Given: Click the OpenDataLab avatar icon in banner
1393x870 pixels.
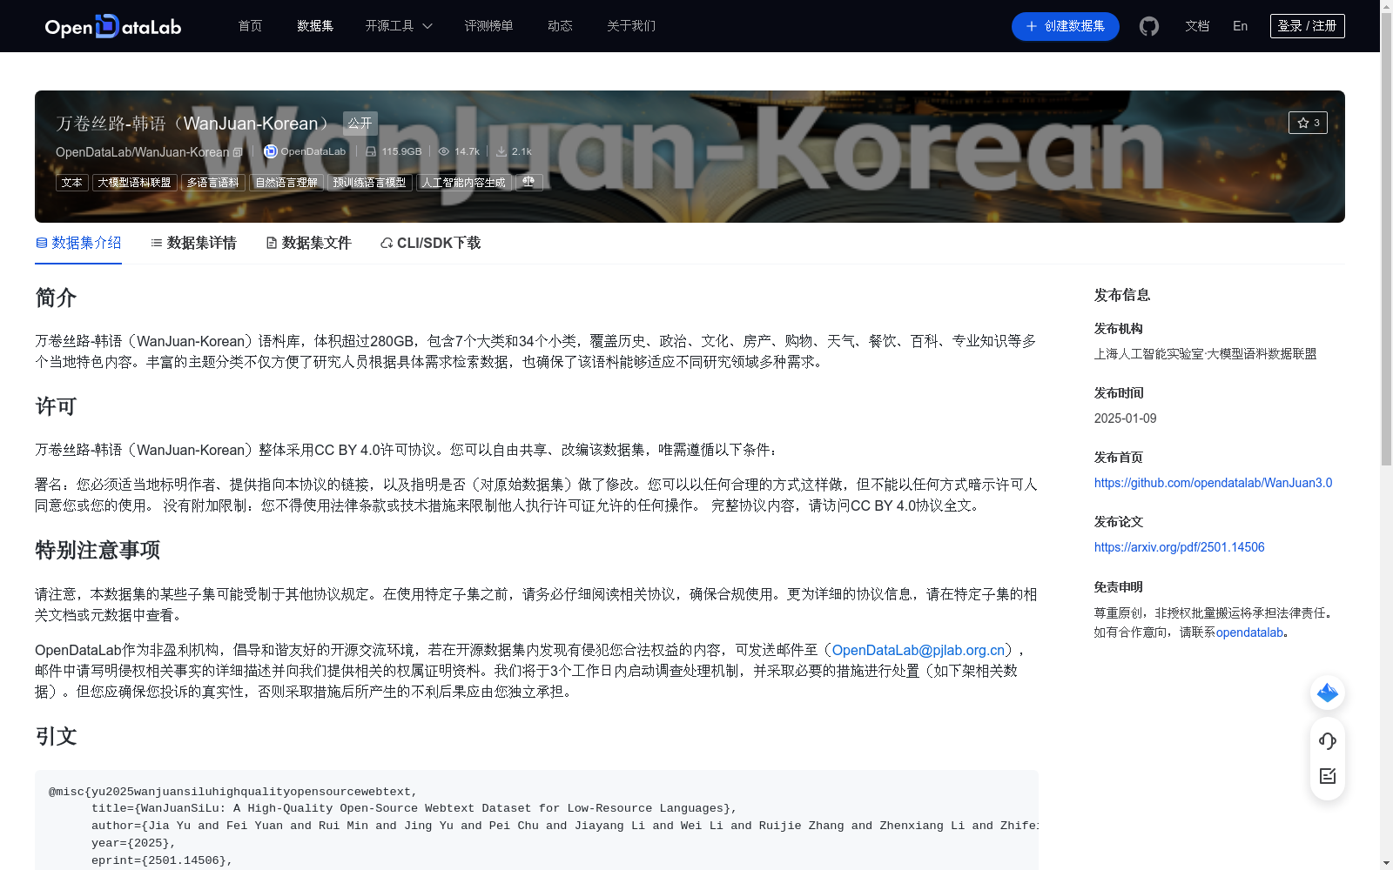Looking at the screenshot, I should tap(271, 151).
